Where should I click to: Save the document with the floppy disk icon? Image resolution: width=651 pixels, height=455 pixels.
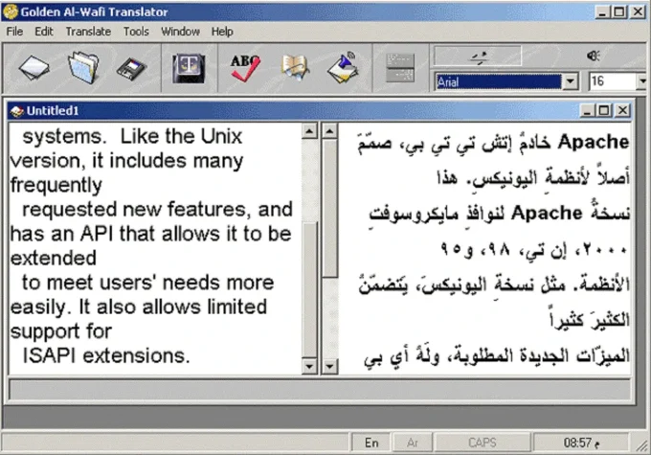coord(132,67)
